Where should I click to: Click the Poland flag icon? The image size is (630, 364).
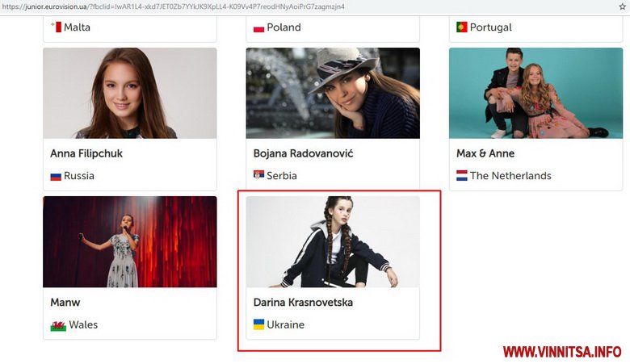click(258, 27)
